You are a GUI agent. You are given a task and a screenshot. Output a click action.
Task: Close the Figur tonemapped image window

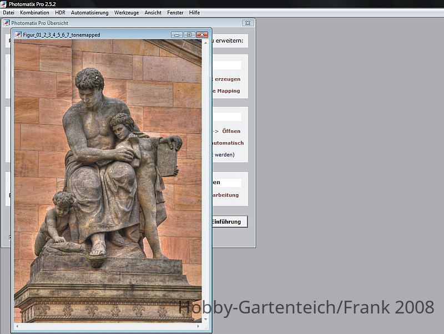tap(202, 35)
